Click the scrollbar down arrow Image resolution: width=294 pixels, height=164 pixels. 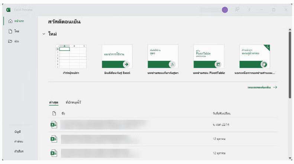[x=290, y=158]
